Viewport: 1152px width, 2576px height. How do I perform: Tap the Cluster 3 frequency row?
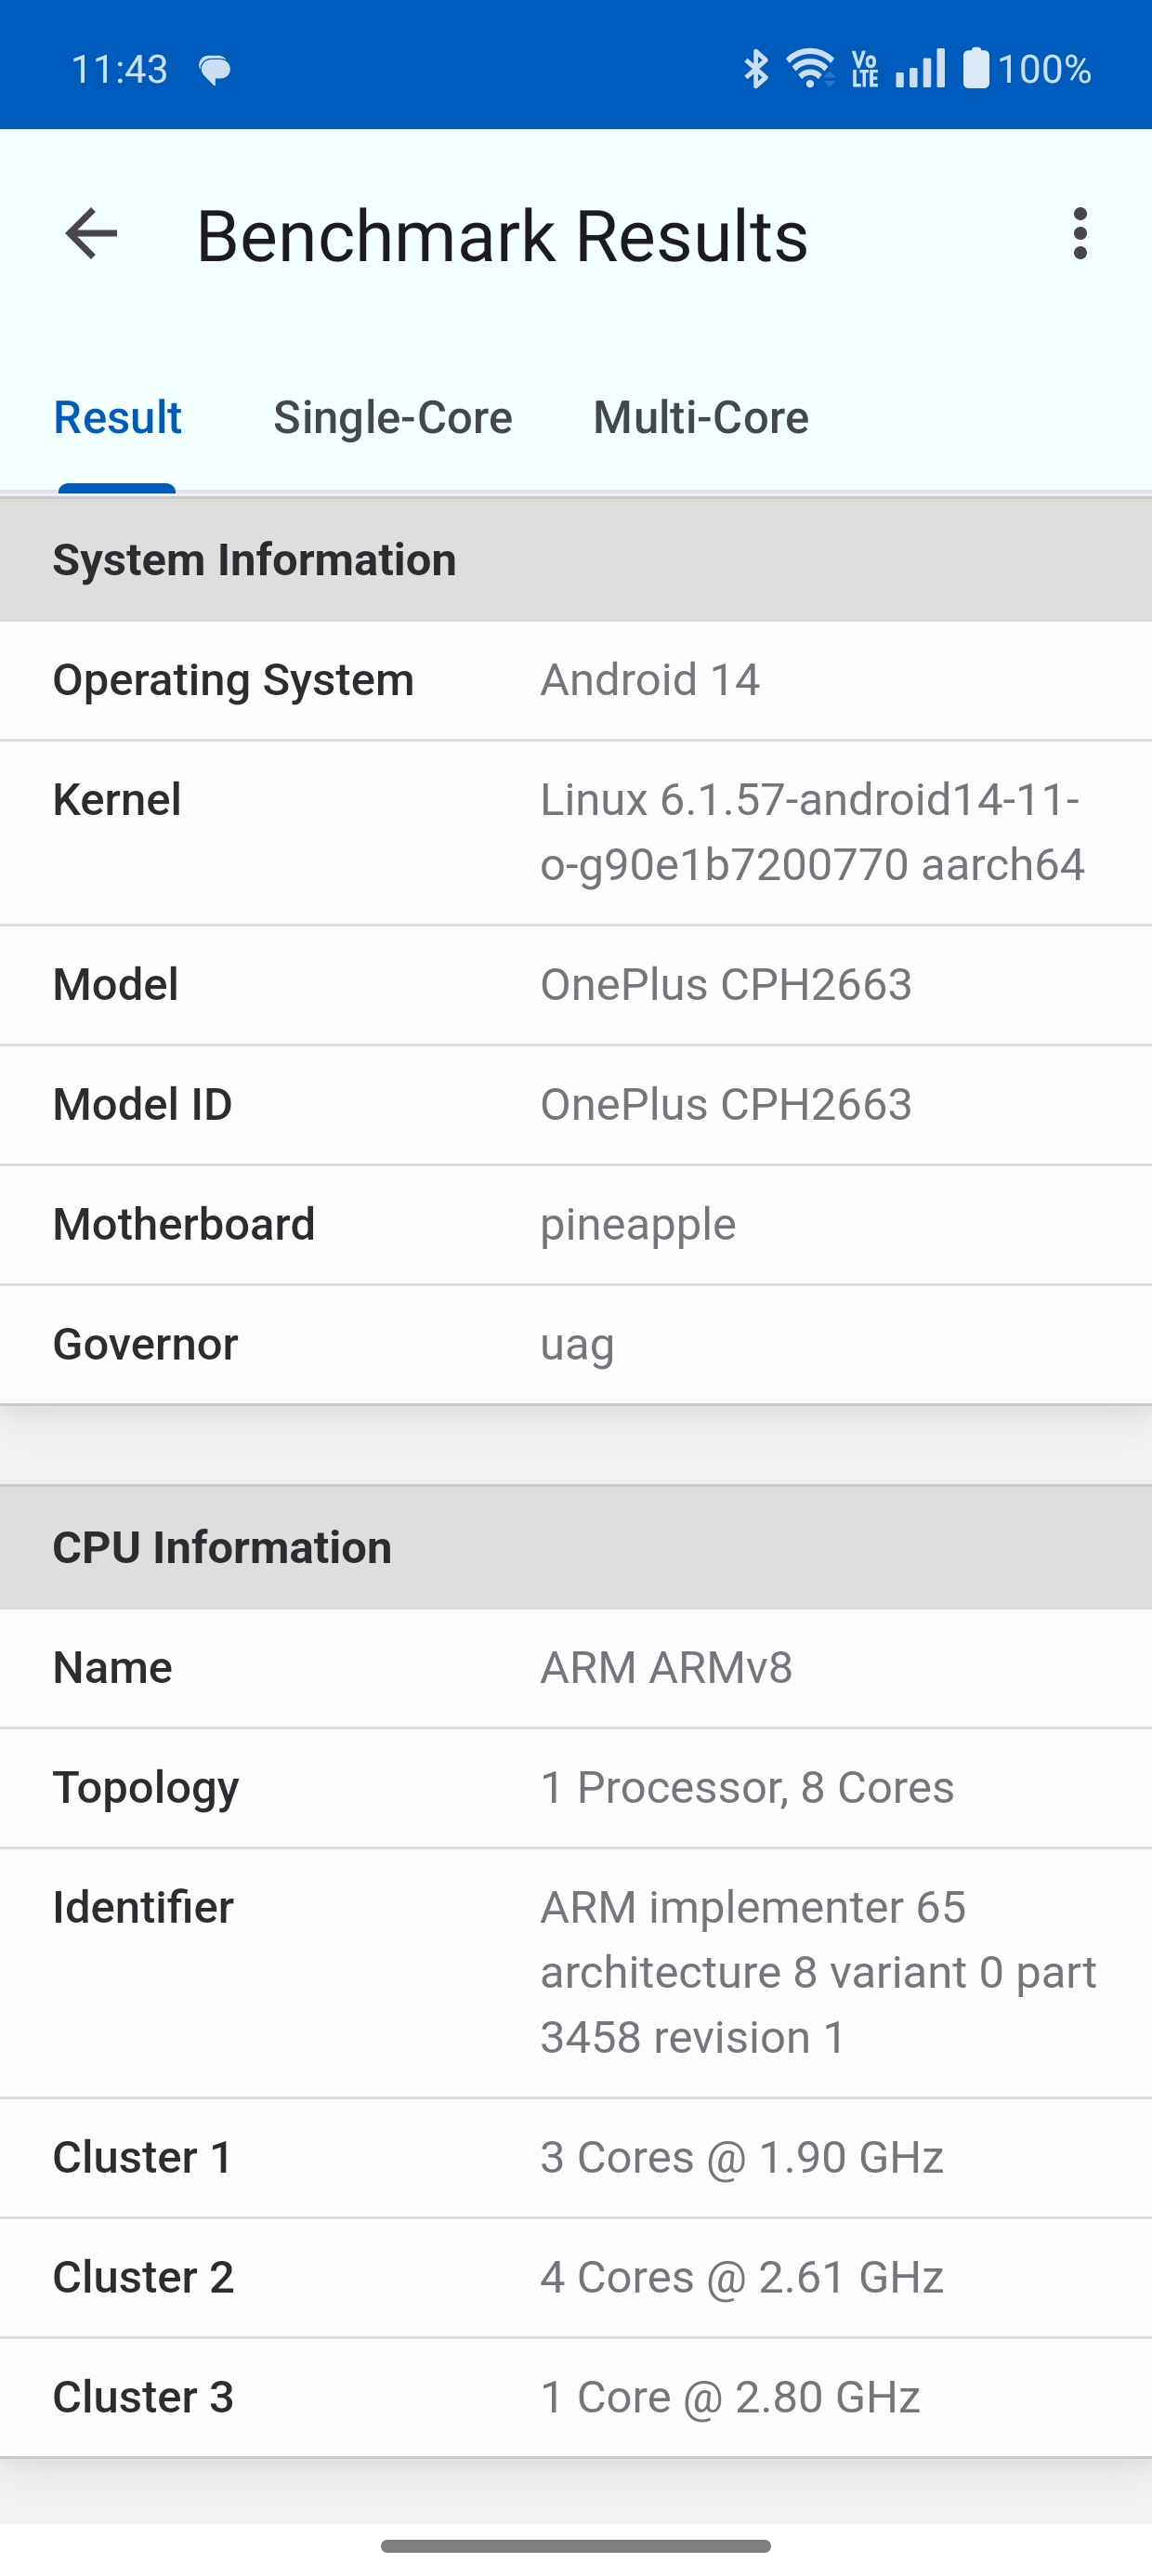pyautogui.click(x=576, y=2398)
